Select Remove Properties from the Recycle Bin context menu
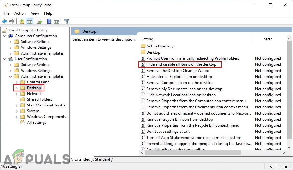 pyautogui.click(x=193, y=125)
